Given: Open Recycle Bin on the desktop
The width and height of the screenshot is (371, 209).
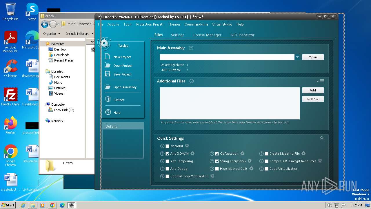Looking at the screenshot, I should [10, 12].
